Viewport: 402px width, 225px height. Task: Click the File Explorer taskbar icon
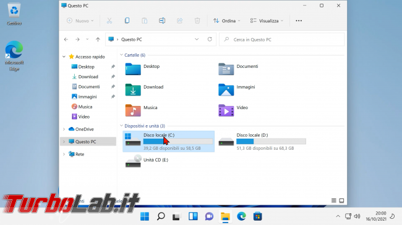click(225, 216)
